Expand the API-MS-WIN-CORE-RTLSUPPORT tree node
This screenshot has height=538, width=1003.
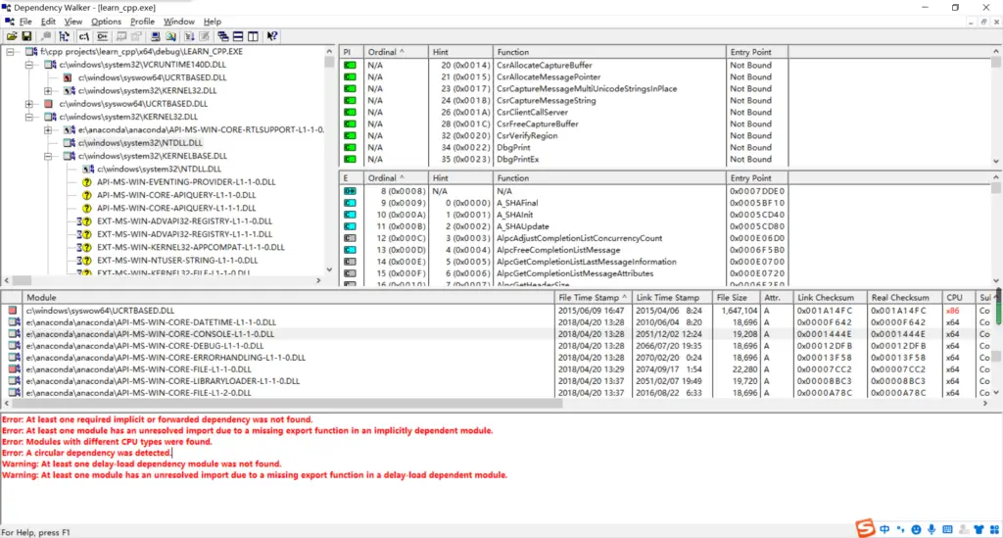48,130
